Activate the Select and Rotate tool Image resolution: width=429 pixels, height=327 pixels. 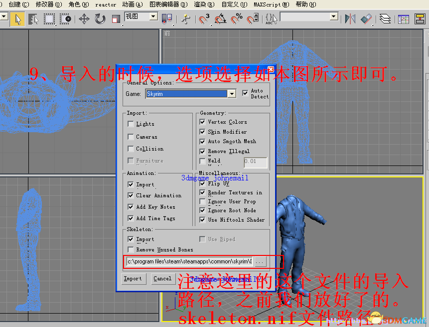(x=100, y=19)
